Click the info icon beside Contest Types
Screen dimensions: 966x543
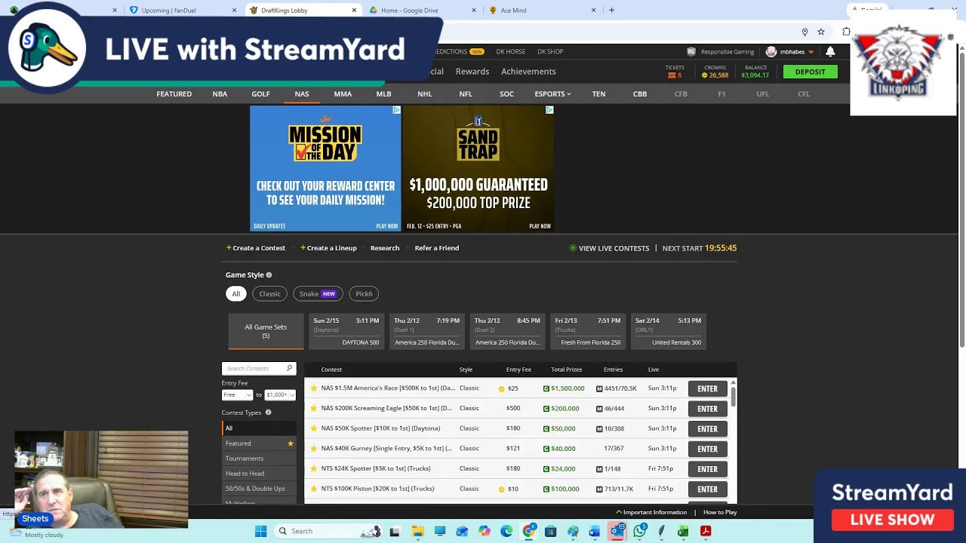268,413
